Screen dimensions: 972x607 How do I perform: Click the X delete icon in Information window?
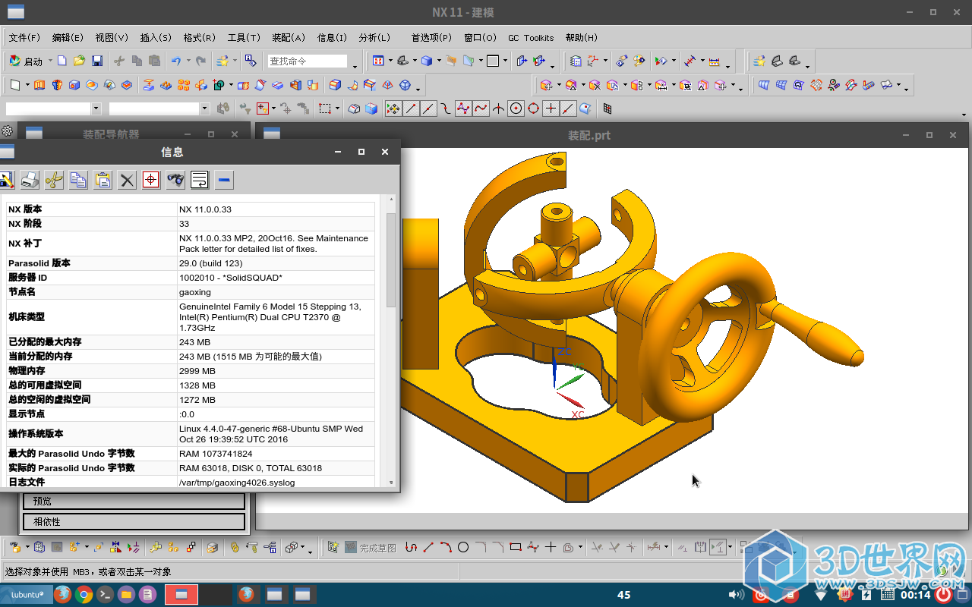pos(127,180)
